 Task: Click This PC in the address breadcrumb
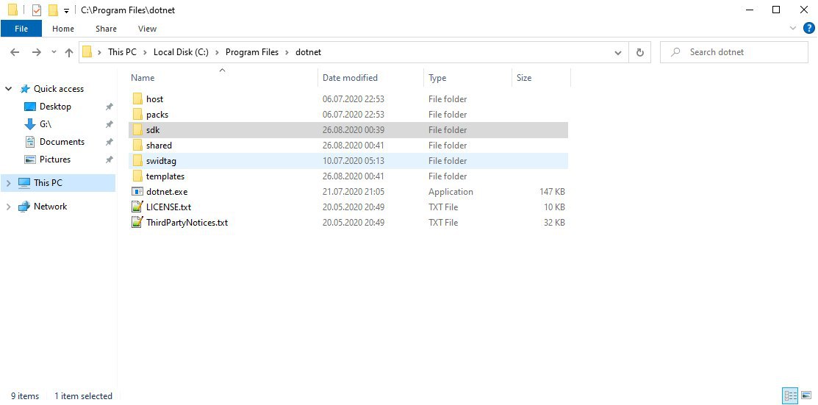(x=122, y=52)
